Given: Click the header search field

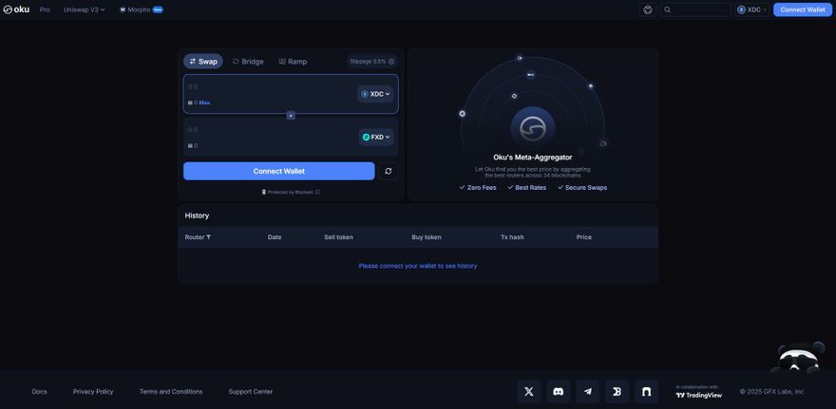Looking at the screenshot, I should point(697,9).
